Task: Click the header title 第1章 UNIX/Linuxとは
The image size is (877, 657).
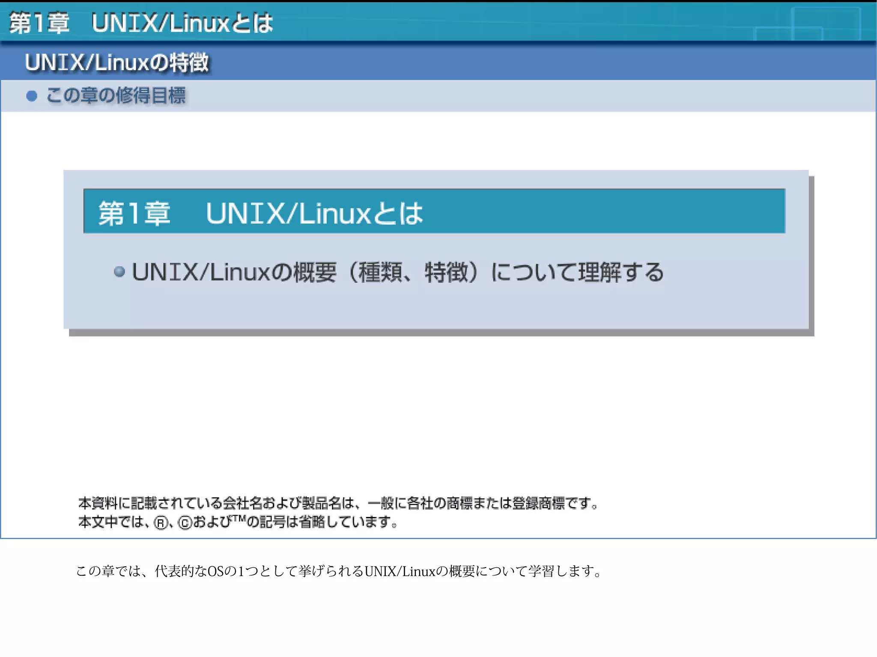Action: tap(141, 23)
